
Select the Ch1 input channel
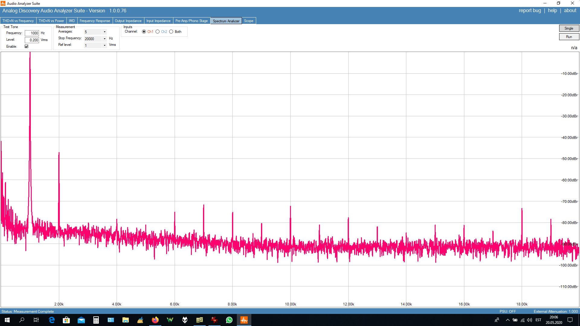(144, 32)
